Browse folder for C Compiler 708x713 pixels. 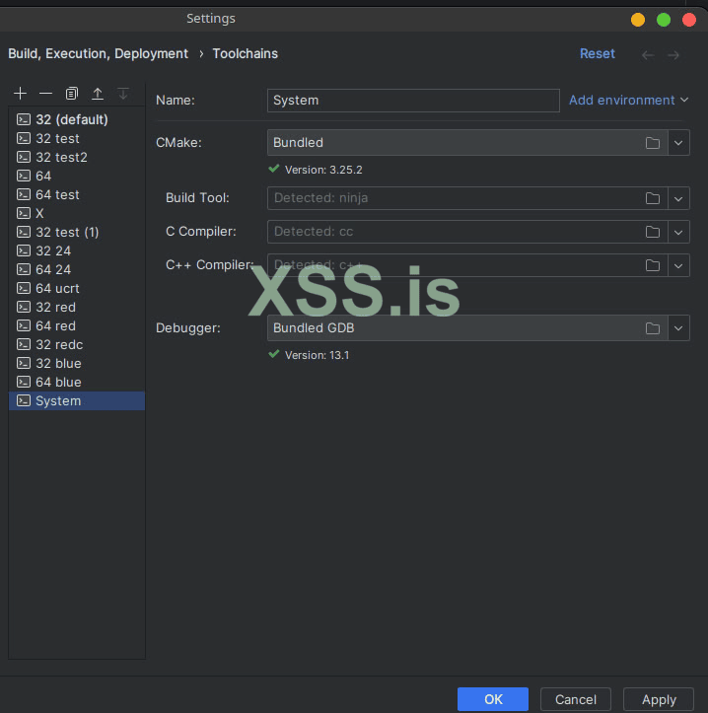pos(653,232)
